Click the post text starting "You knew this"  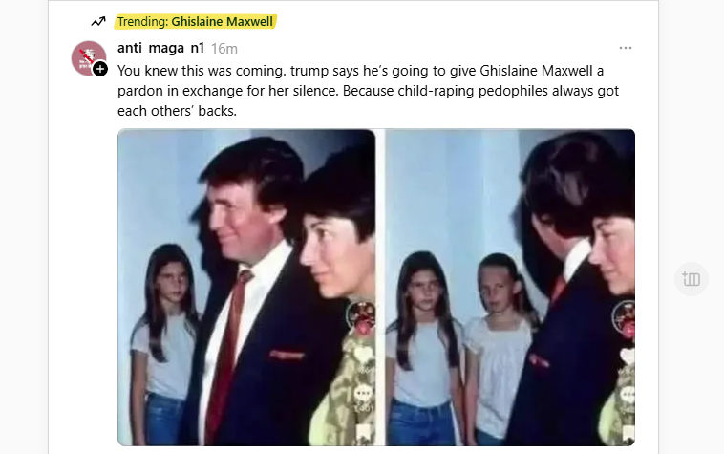[368, 91]
